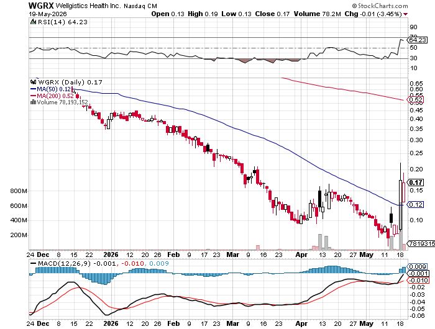
Task: Click Feb on the price chart date axis
Action: tap(173, 255)
